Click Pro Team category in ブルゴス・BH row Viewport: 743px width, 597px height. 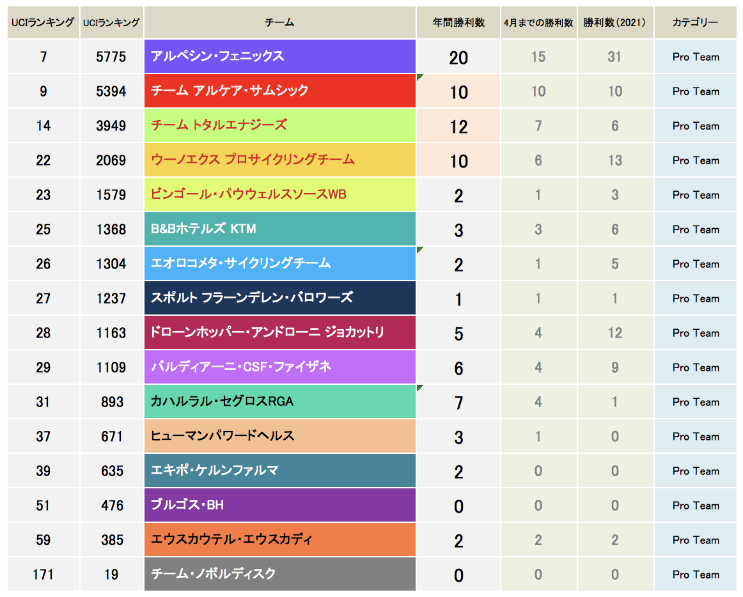[695, 506]
